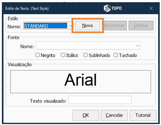Select the STANDARD style name field
The height and width of the screenshot is (125, 161).
point(46,26)
